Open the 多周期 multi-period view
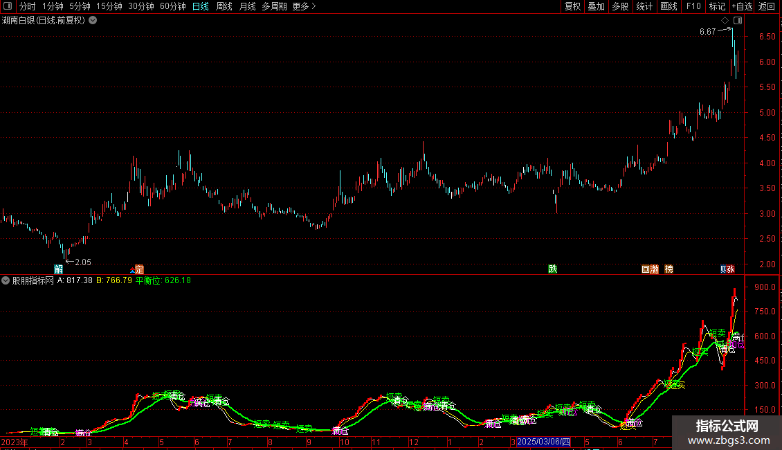The width and height of the screenshot is (782, 450). coord(274,6)
